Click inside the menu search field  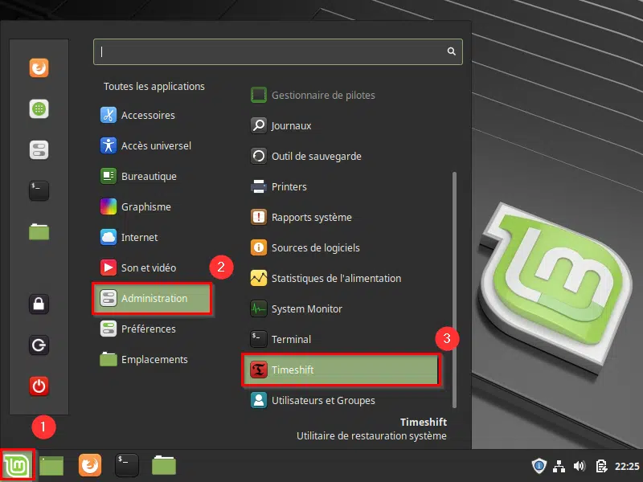(278, 51)
